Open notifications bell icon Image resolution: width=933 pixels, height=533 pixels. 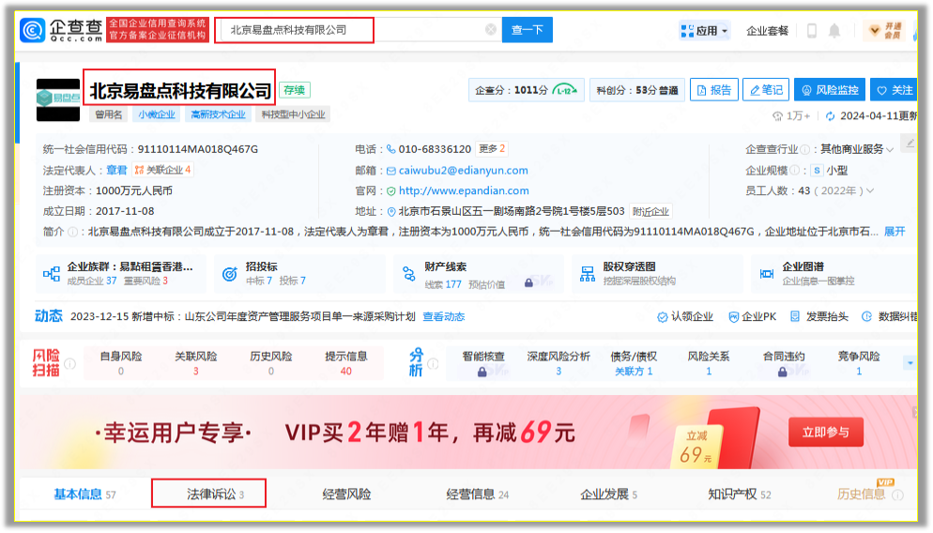(834, 30)
